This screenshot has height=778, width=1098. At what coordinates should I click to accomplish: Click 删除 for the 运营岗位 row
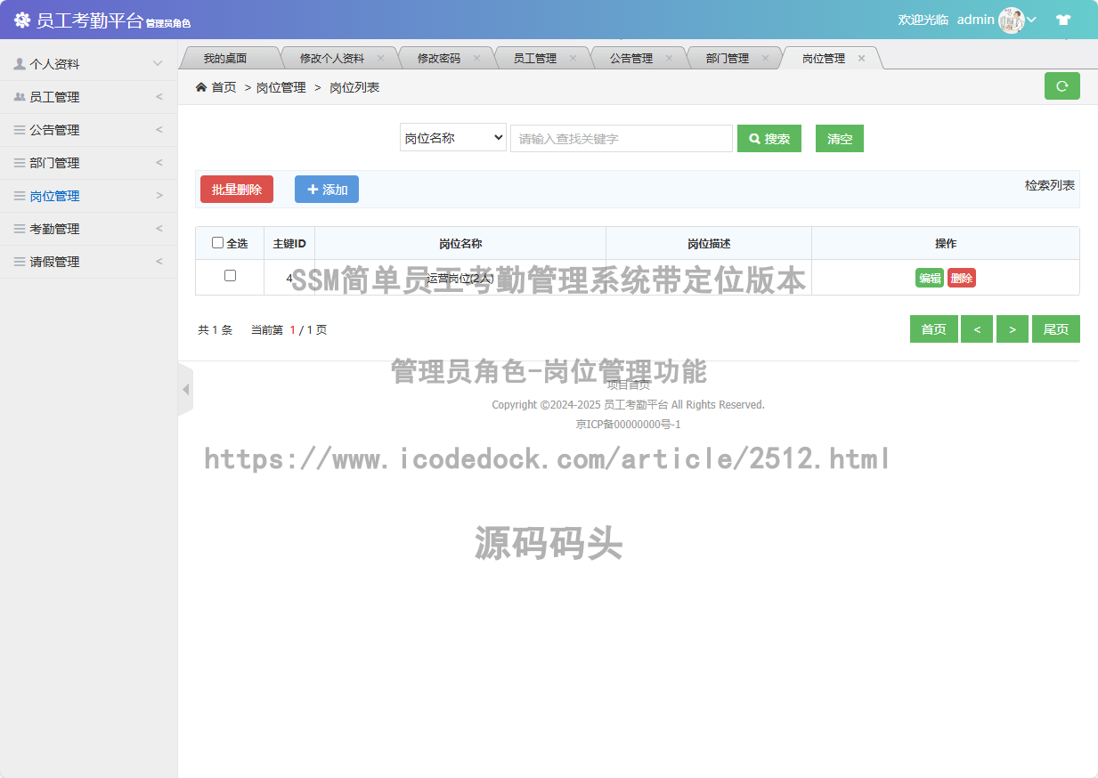click(x=962, y=278)
